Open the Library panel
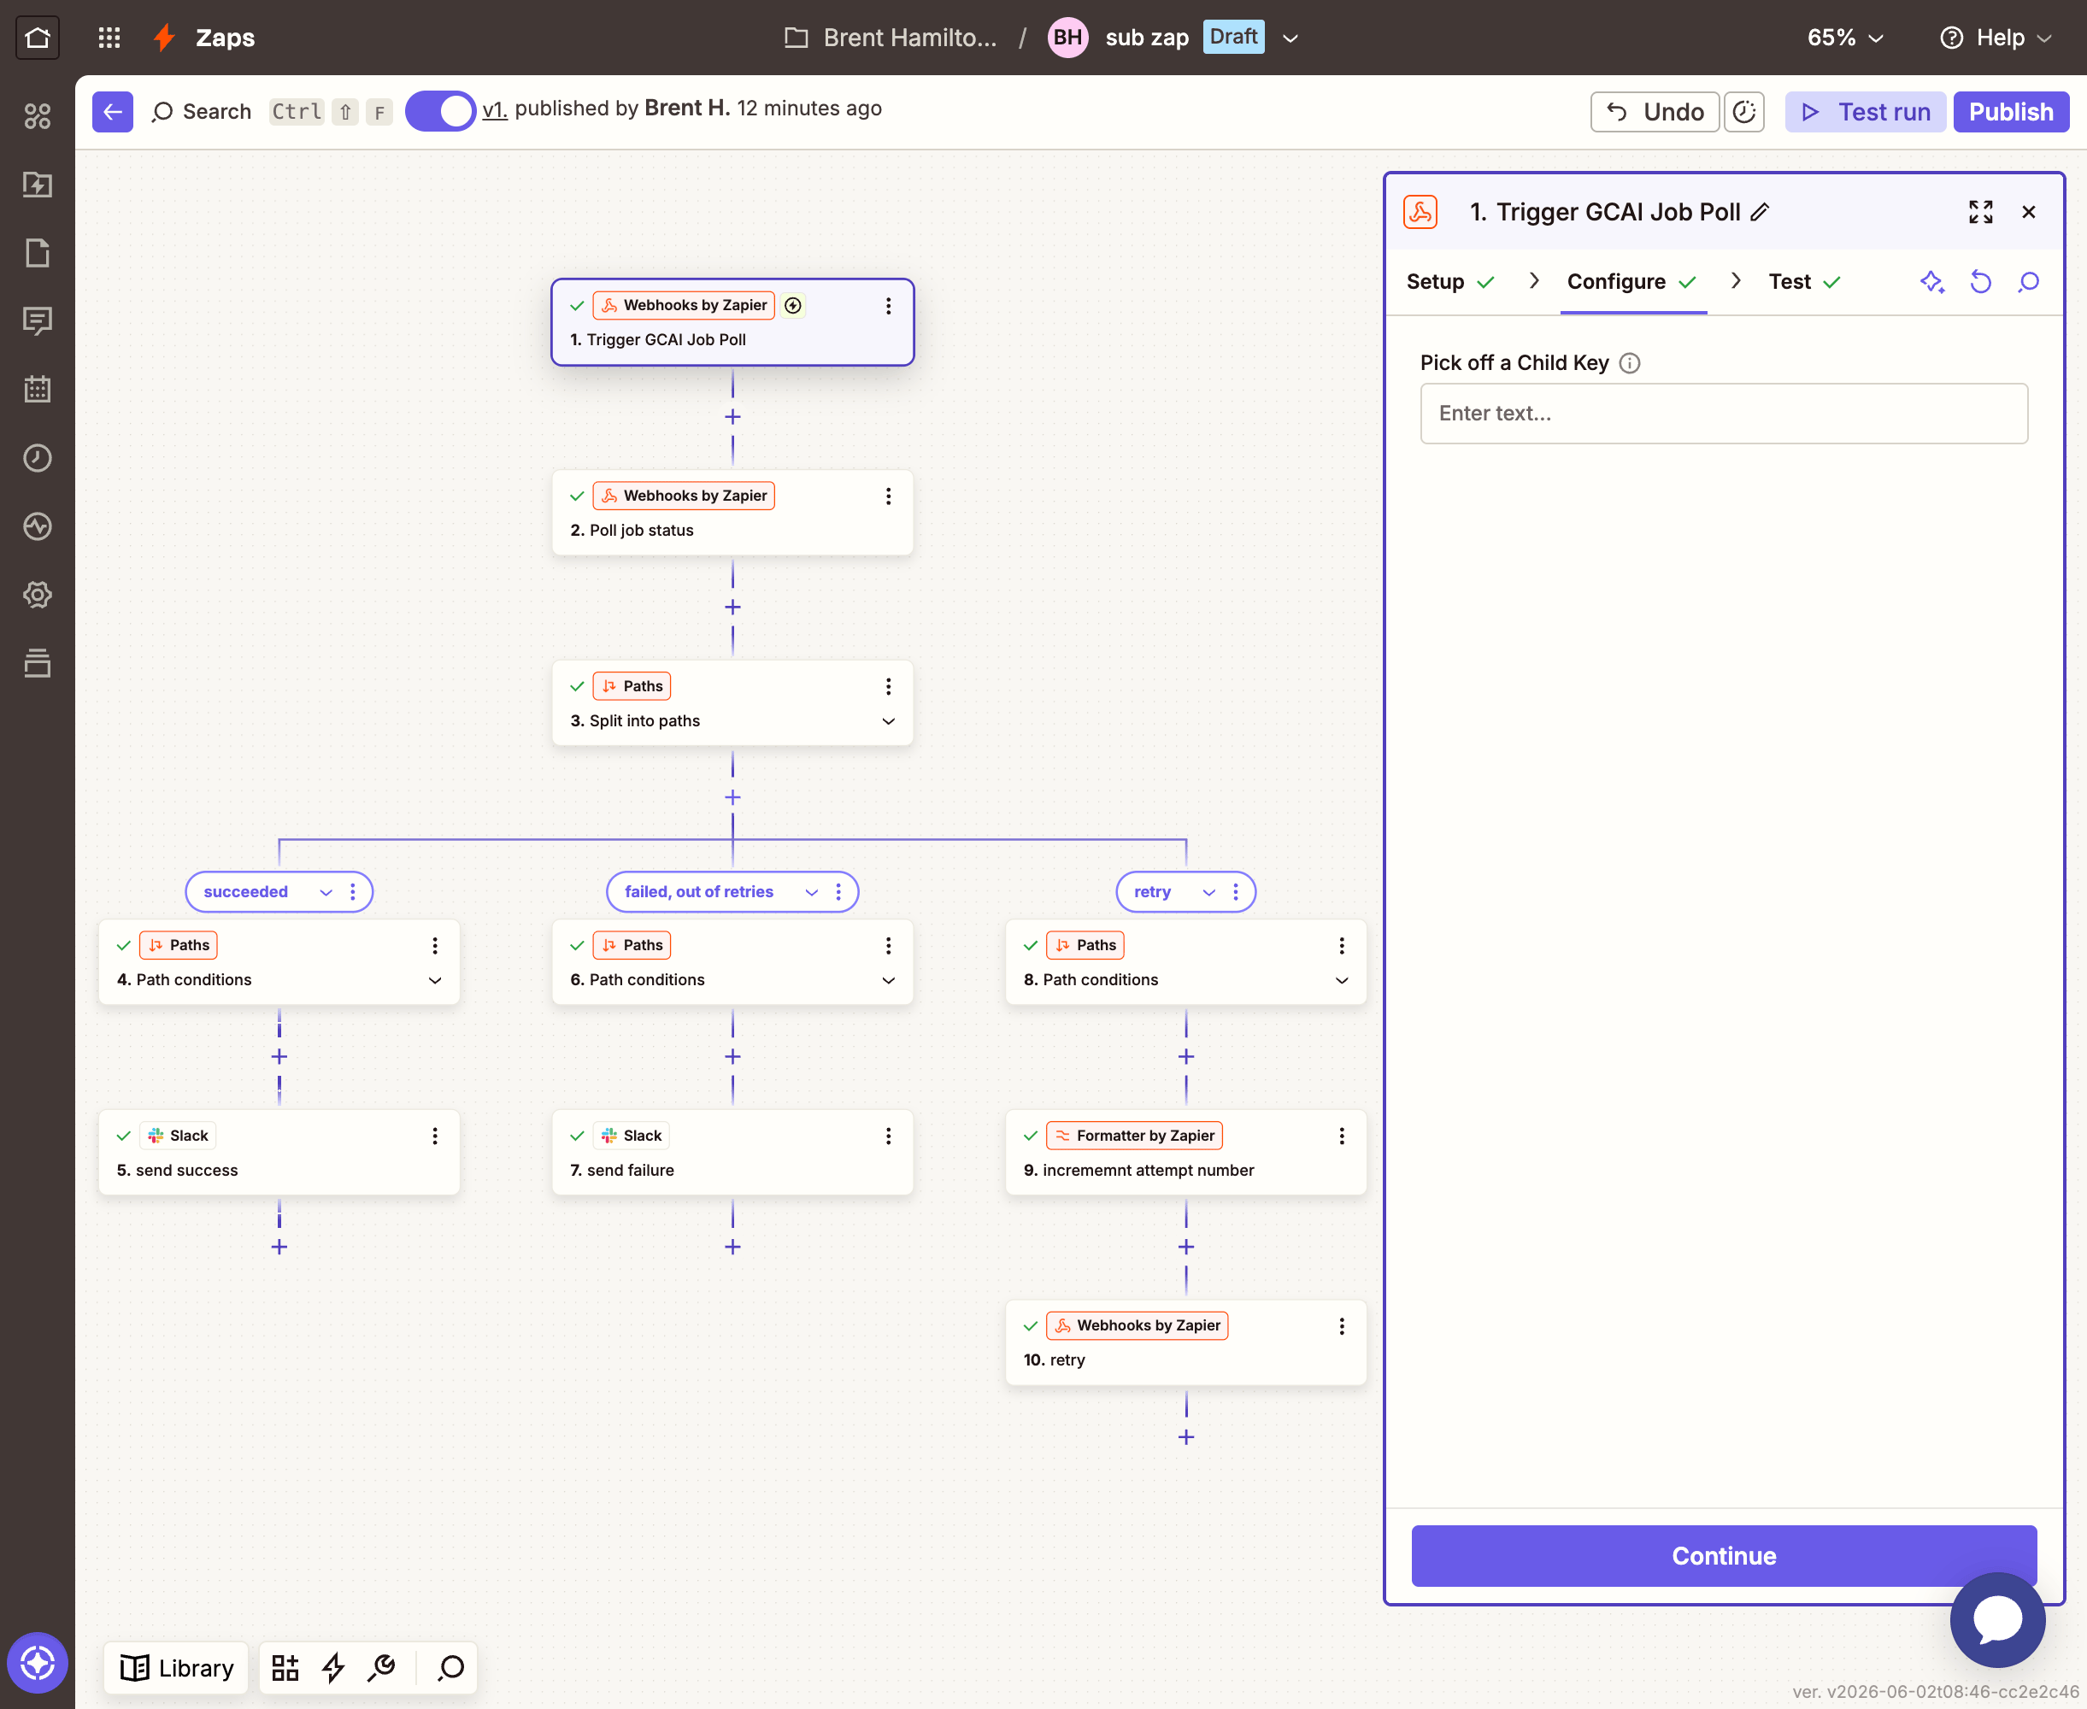The width and height of the screenshot is (2087, 1709). (177, 1666)
